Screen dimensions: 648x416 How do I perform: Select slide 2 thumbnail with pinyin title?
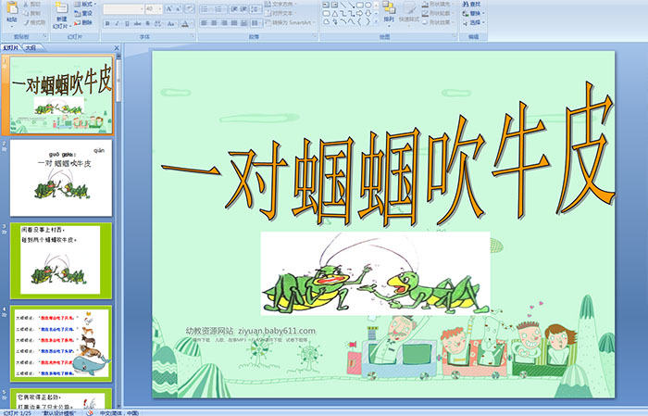[61, 178]
